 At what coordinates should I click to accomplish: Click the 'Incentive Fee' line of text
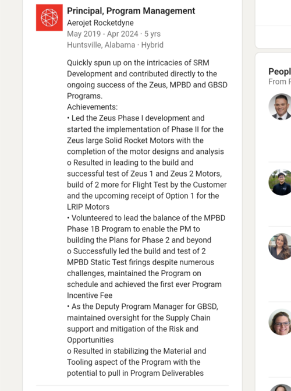[90, 295]
